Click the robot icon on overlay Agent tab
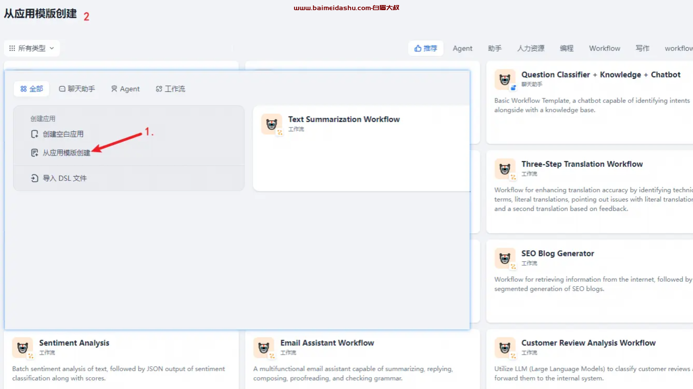 click(x=114, y=89)
